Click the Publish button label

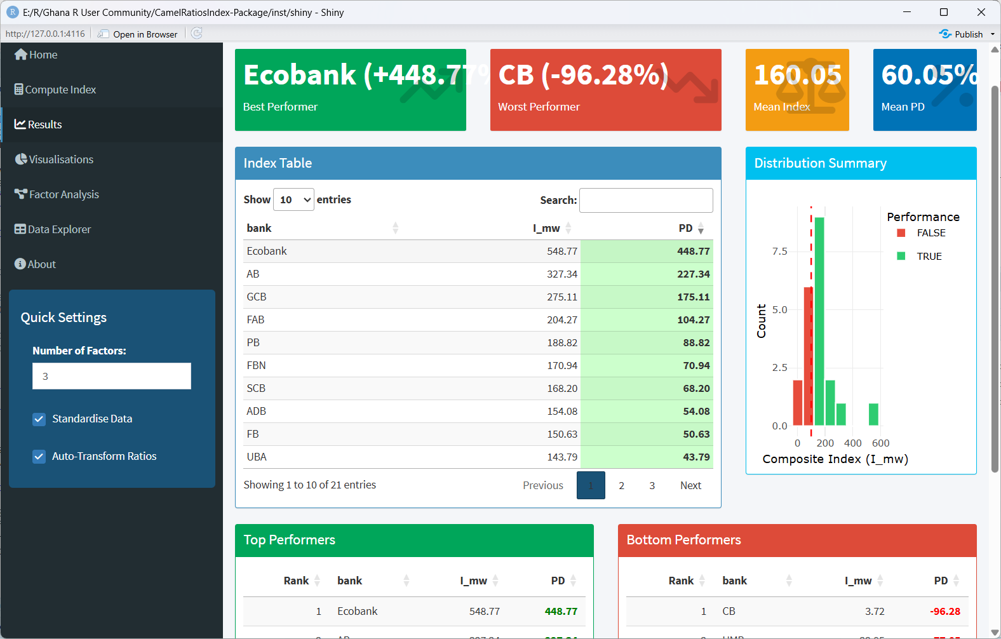pos(969,34)
